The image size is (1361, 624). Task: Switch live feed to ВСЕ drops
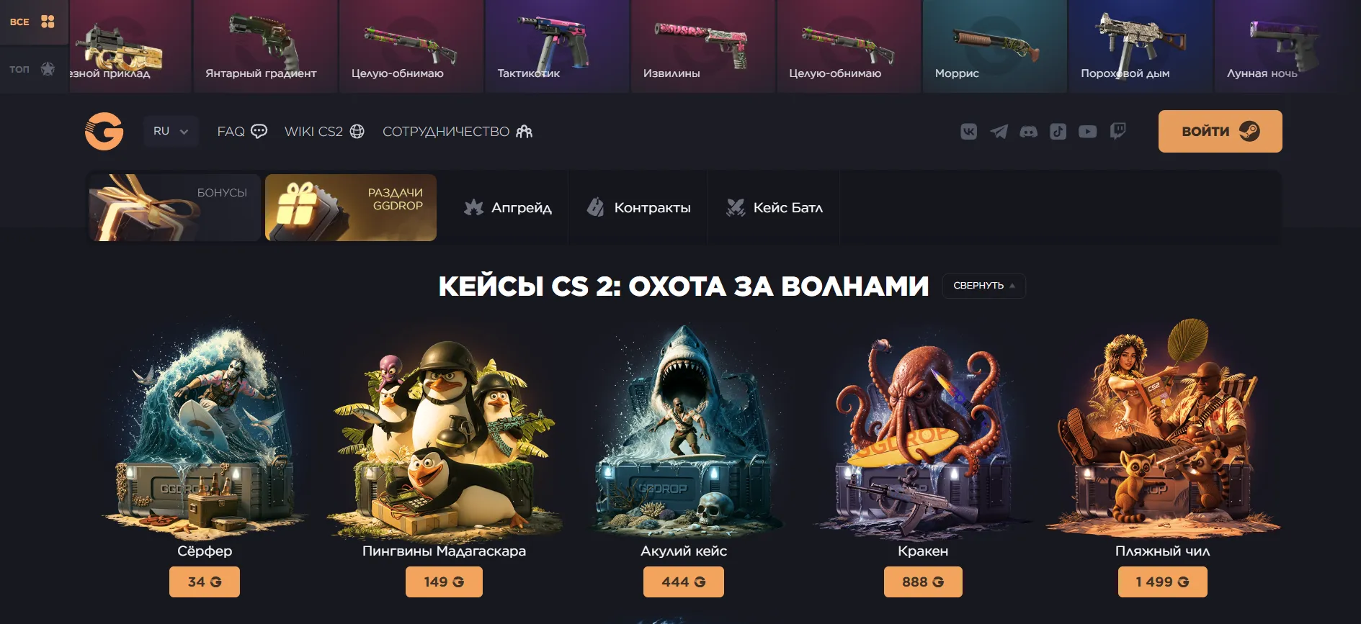33,22
